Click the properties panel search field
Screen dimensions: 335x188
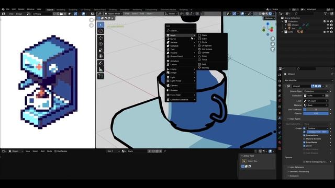306,68
